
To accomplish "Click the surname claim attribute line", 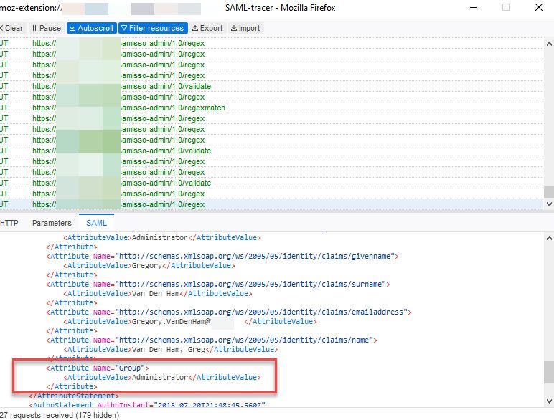I will [x=218, y=284].
